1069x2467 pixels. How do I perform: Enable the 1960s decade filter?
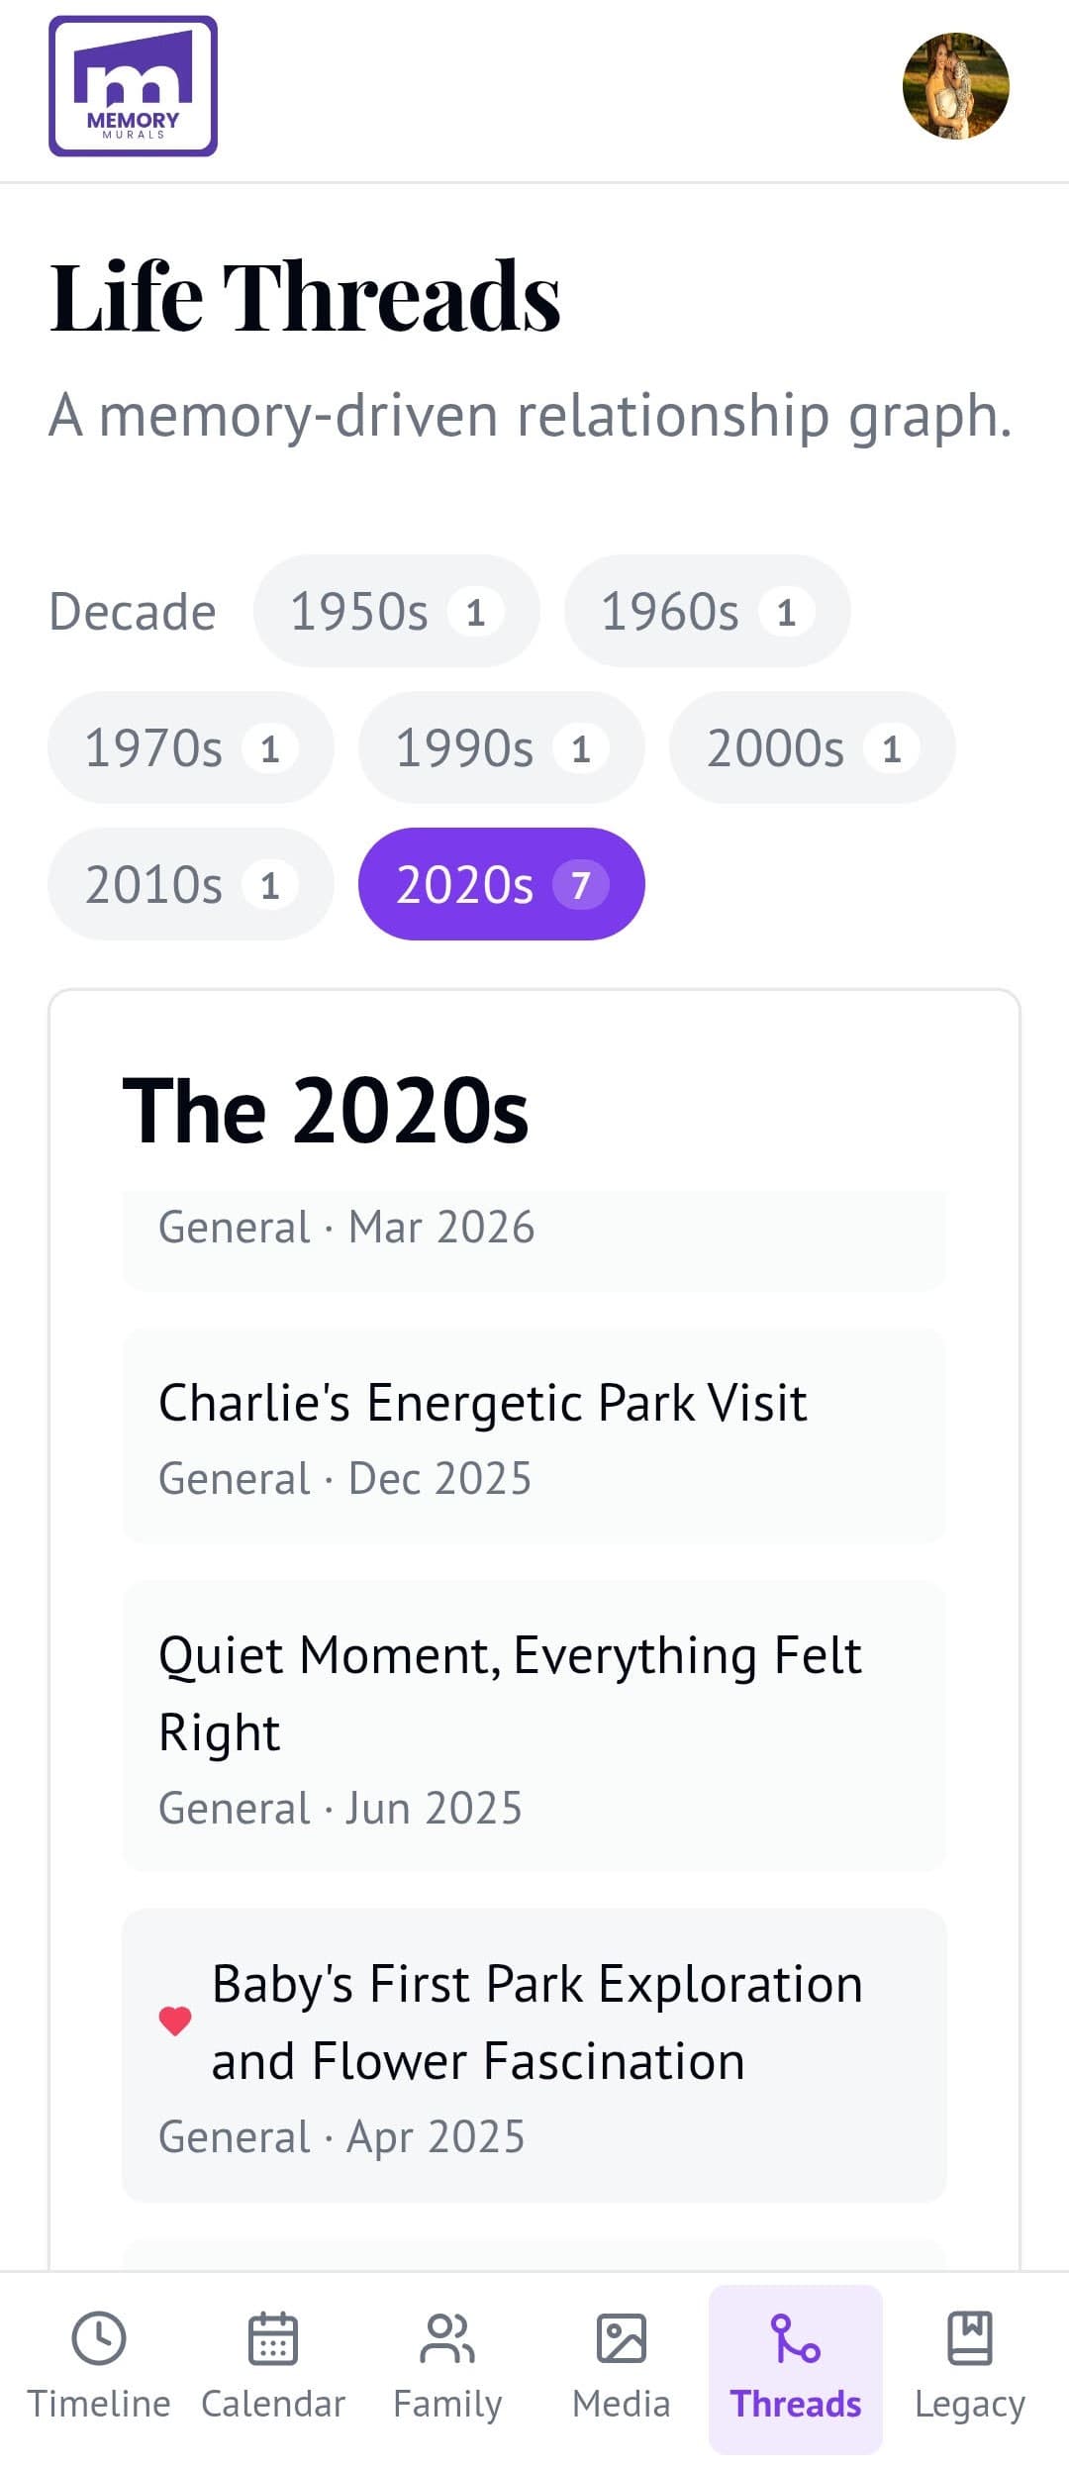[x=706, y=610]
